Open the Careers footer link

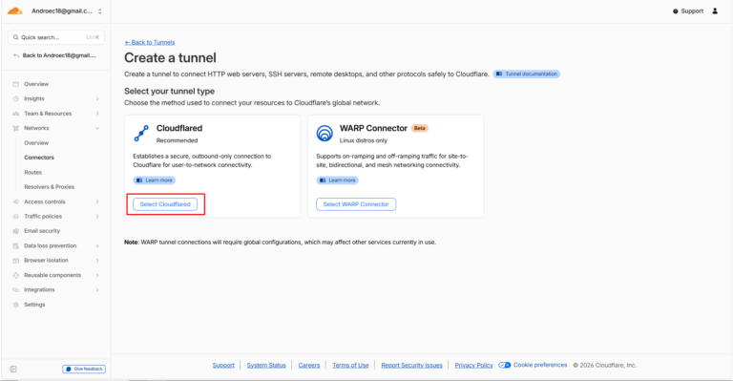pos(309,365)
